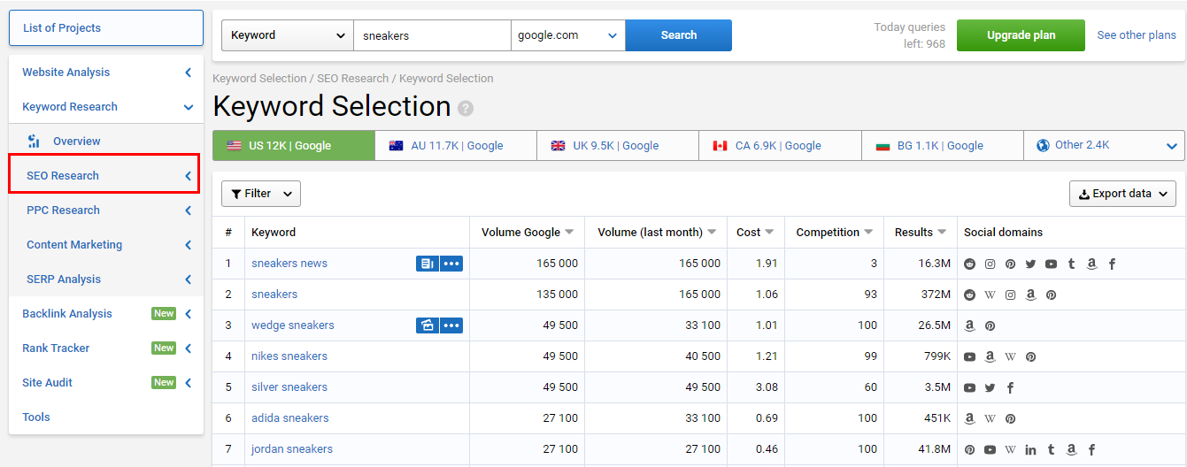Click the Twitter icon in silver sneakers row
Screen dimensions: 1187x467
pyautogui.click(x=990, y=387)
